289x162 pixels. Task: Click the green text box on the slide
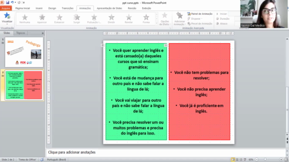click(x=136, y=92)
